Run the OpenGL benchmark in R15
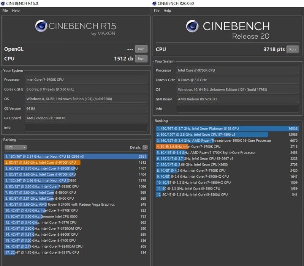This screenshot has width=304, height=266. click(x=141, y=49)
